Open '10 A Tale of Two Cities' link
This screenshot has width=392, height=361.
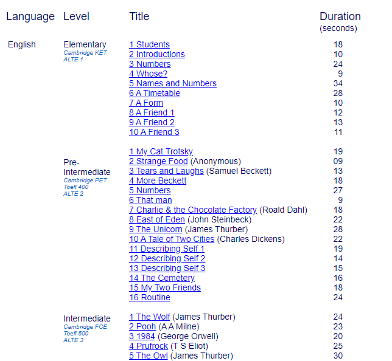click(x=172, y=239)
